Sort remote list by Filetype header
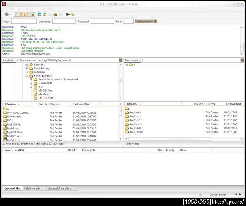 (214, 104)
